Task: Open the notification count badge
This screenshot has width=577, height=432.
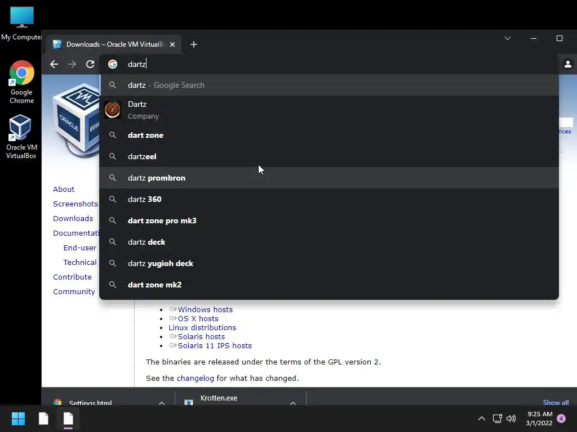Action: pyautogui.click(x=561, y=418)
